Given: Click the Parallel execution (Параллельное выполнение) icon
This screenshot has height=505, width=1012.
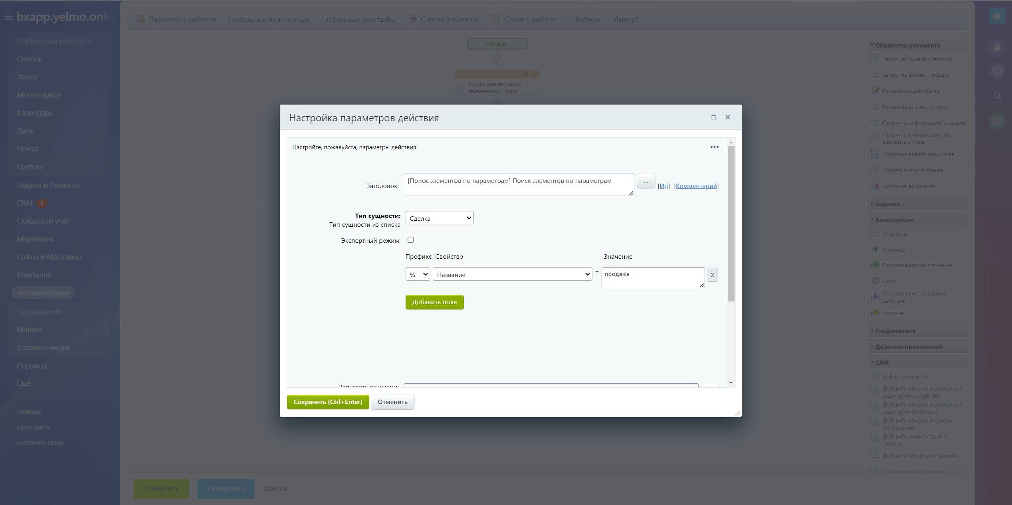Looking at the screenshot, I should (x=875, y=265).
